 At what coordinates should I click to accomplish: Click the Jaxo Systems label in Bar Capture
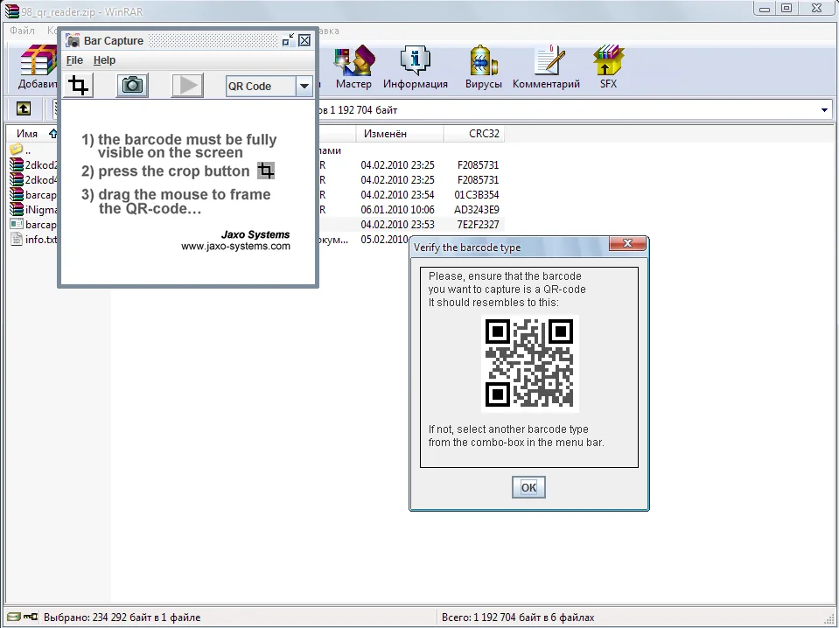(x=255, y=234)
